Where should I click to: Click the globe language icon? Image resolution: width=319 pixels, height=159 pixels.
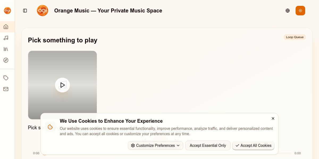[x=288, y=11]
